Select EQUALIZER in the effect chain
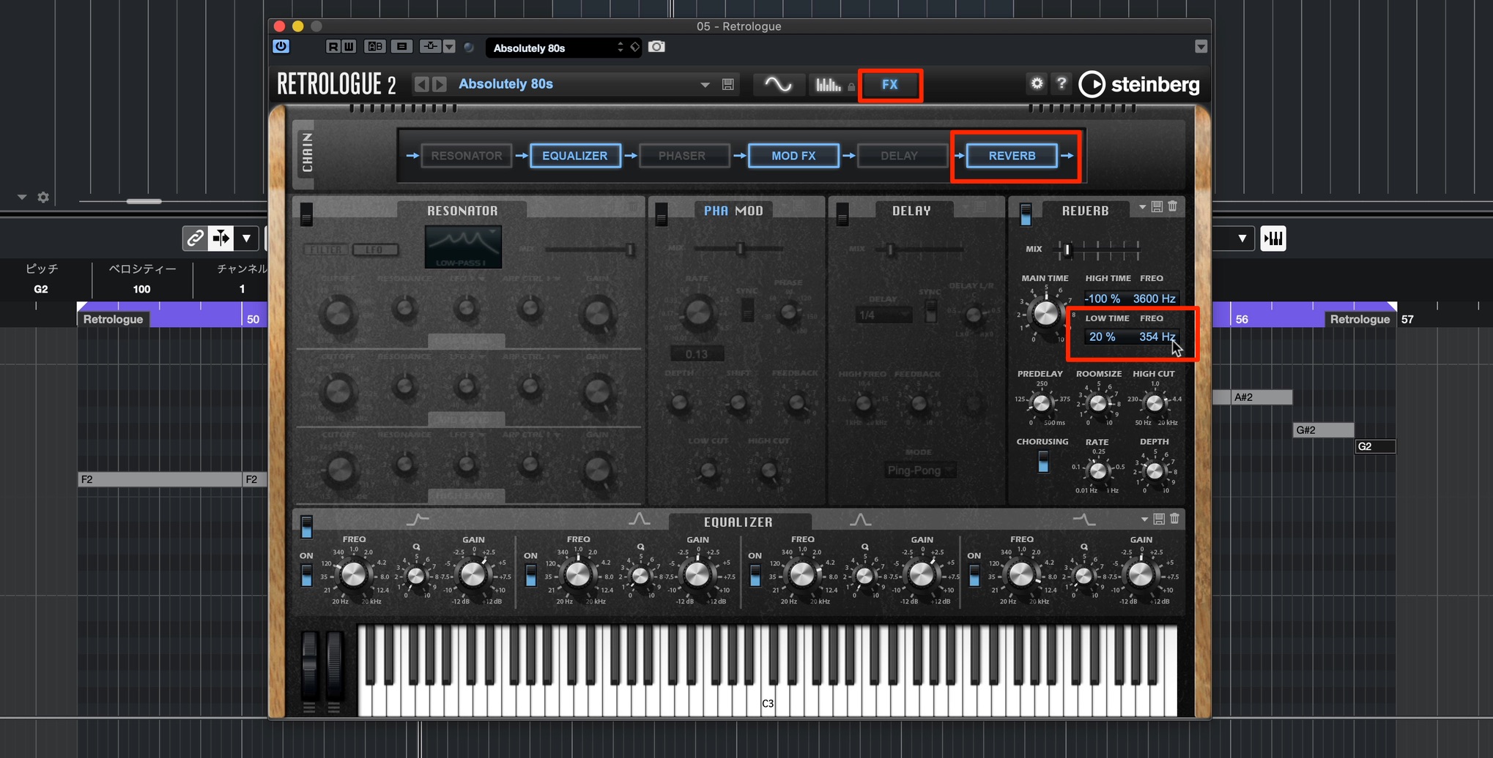 pos(574,155)
